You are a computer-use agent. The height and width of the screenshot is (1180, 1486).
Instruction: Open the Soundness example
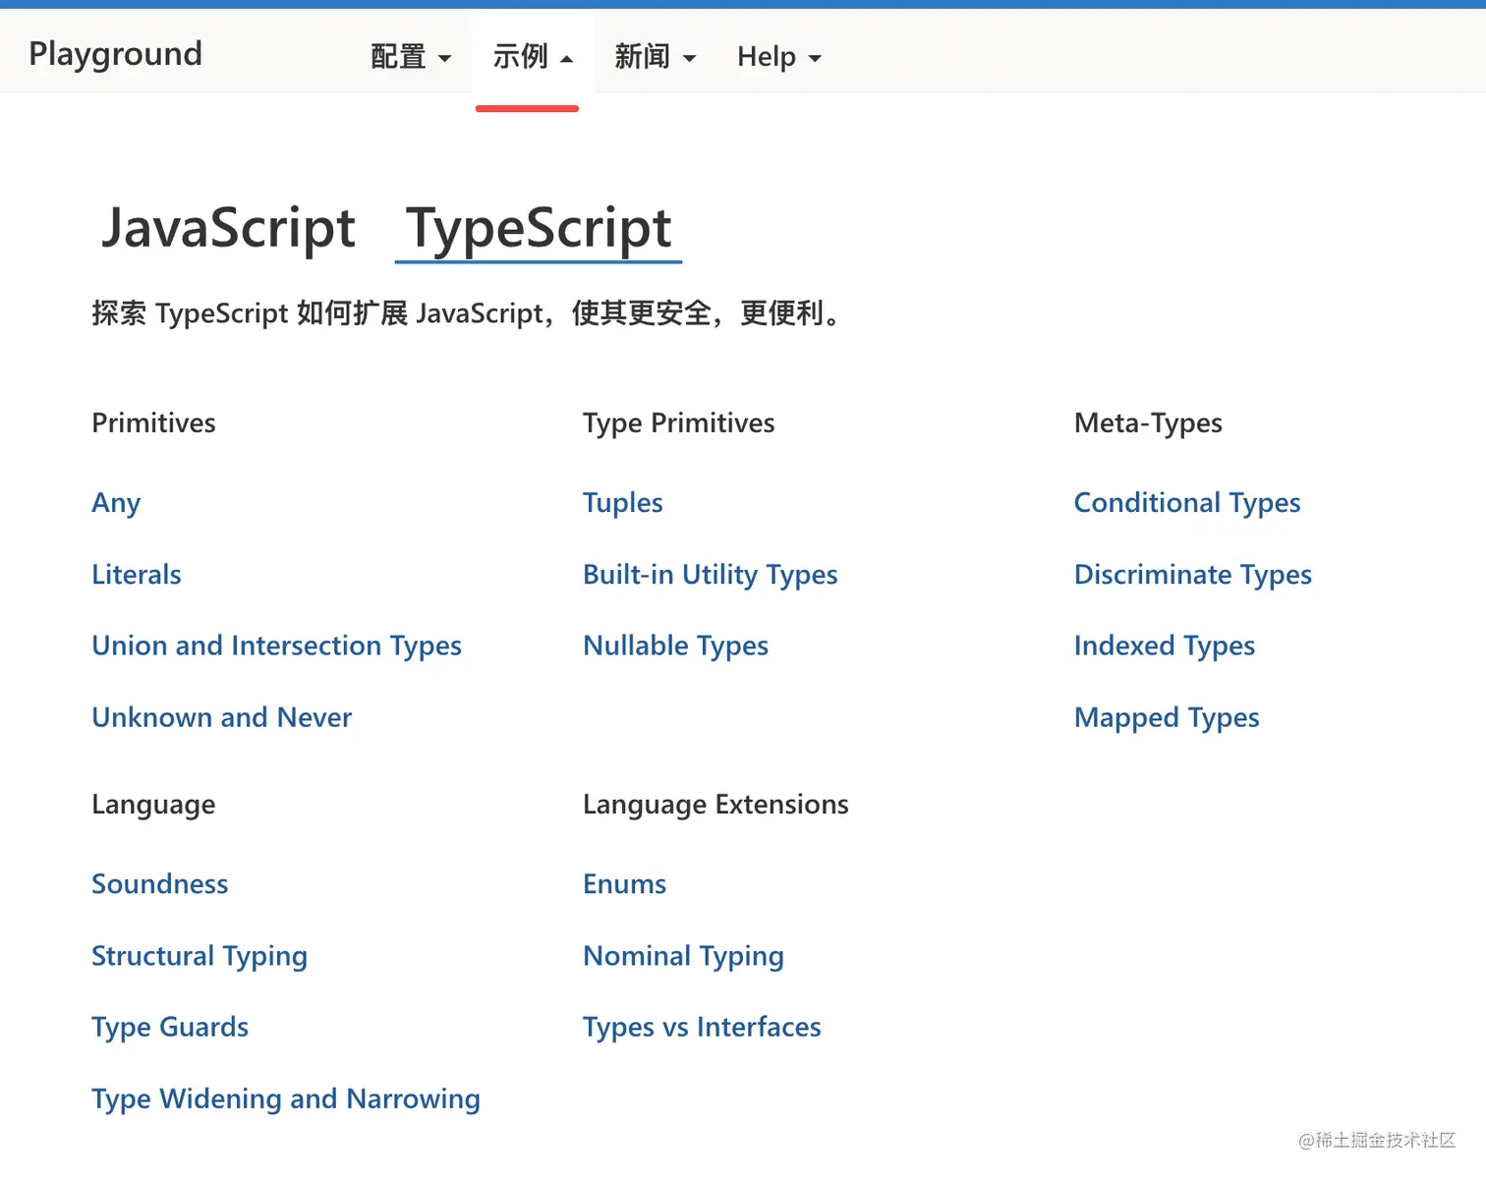click(x=159, y=884)
